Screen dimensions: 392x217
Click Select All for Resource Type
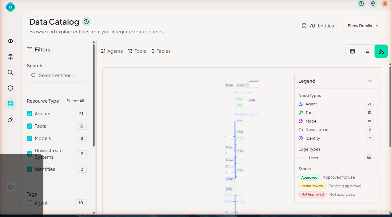[75, 101]
